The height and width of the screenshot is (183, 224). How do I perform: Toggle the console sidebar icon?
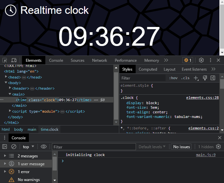(5, 147)
